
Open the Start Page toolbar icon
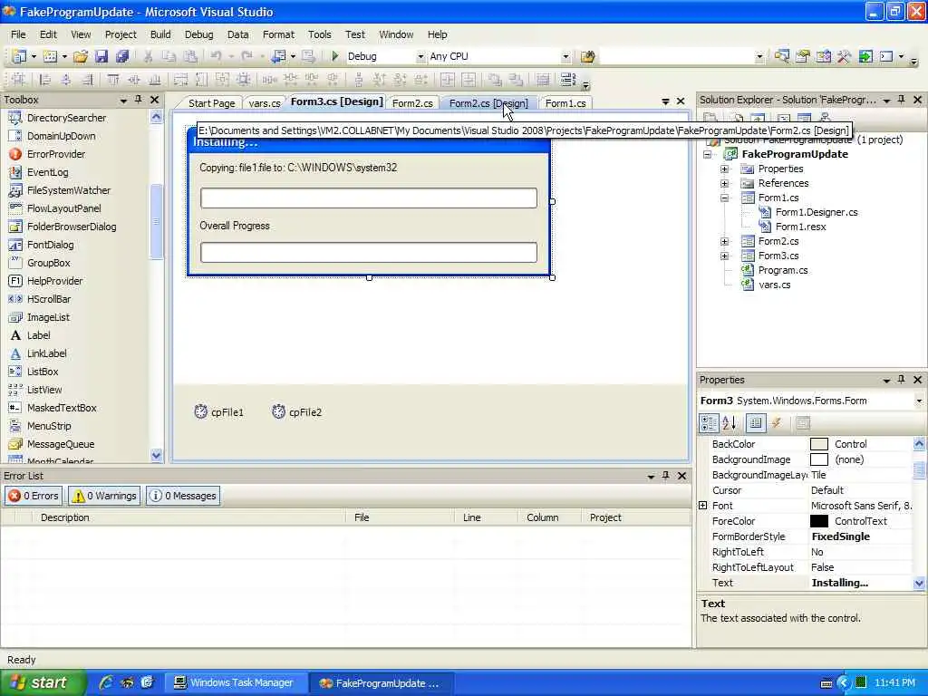click(x=865, y=56)
